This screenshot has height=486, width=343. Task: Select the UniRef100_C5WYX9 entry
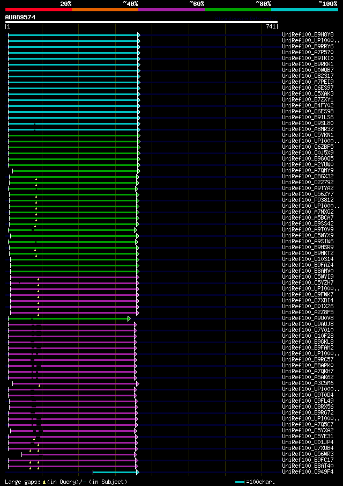click(308, 235)
